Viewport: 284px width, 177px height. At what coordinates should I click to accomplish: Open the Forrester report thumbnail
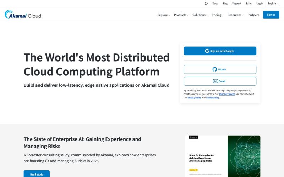click(223, 156)
